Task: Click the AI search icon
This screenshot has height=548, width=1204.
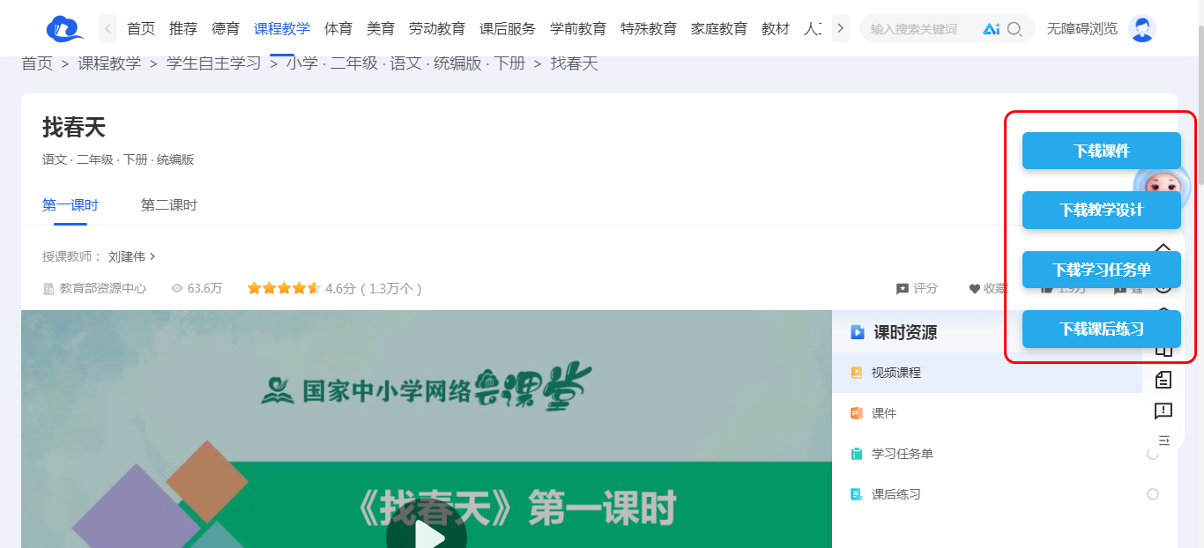Action: (991, 29)
